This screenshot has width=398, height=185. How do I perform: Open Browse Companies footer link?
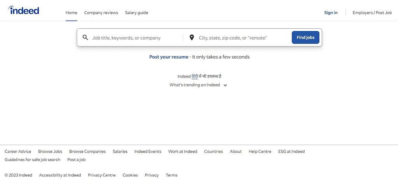coord(87,151)
